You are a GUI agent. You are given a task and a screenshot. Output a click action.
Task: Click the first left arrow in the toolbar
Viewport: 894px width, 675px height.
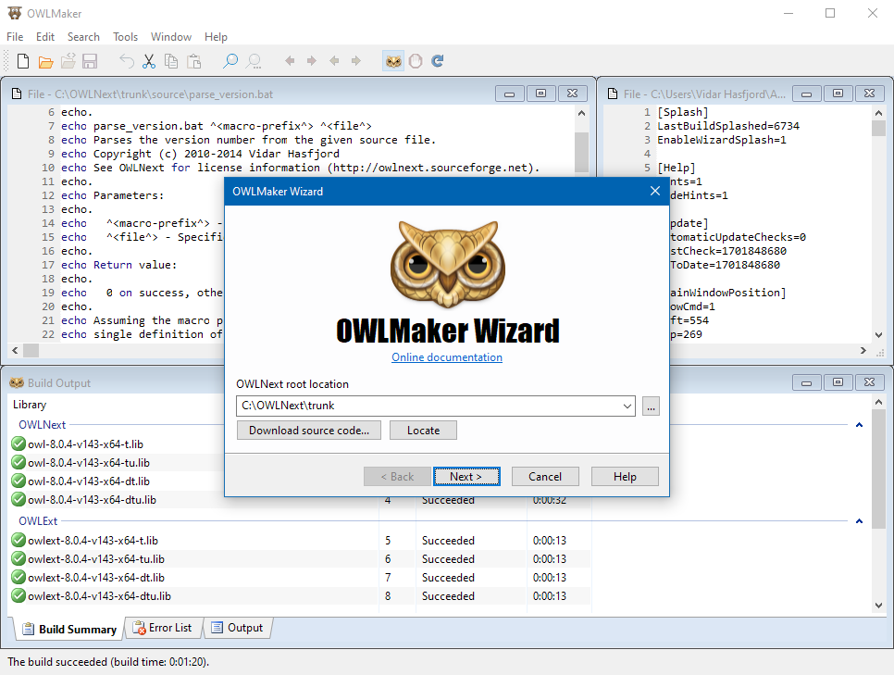[x=290, y=60]
